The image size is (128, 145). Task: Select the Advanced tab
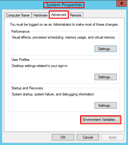pyautogui.click(x=59, y=15)
